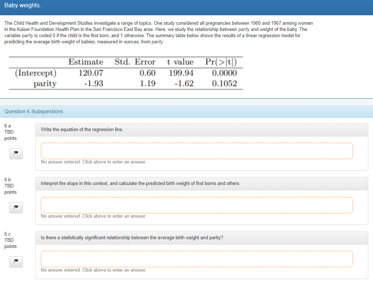Click the 'Is there a statistically significant relationship' prompt
Viewport: 373px width, 288px height.
click(x=132, y=238)
